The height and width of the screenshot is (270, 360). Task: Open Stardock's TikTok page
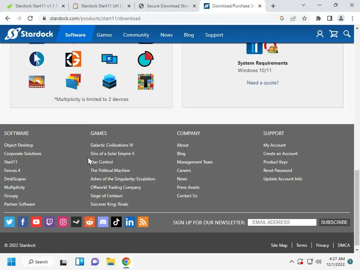point(116,222)
